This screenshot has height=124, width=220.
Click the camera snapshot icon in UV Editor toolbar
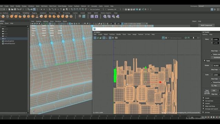116,38
